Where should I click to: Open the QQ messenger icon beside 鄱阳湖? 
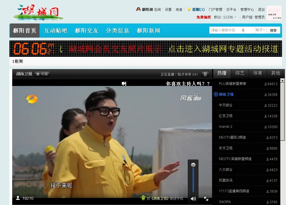[138, 9]
